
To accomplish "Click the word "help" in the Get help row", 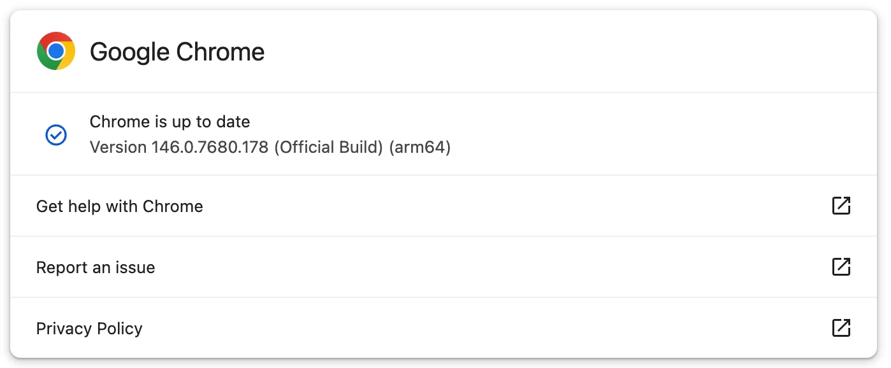I will click(x=81, y=206).
